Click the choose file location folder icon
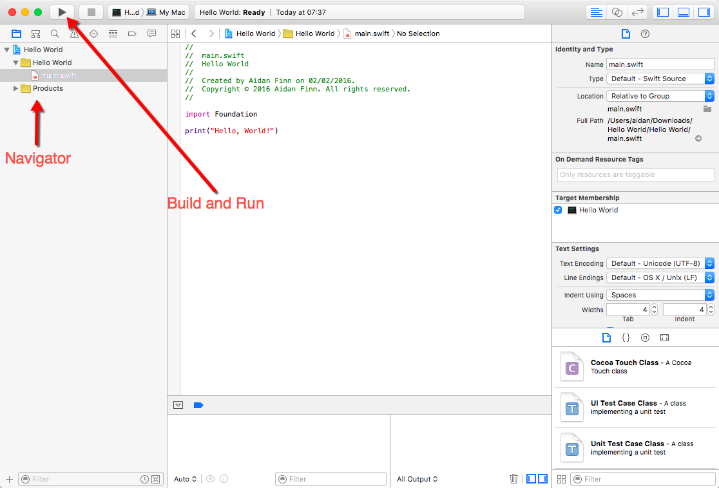 (707, 109)
